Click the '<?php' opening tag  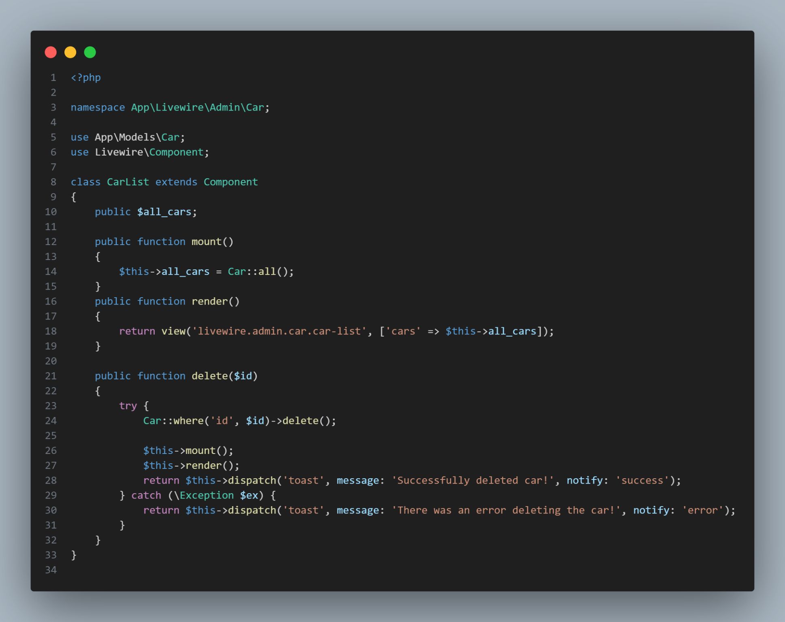point(86,77)
